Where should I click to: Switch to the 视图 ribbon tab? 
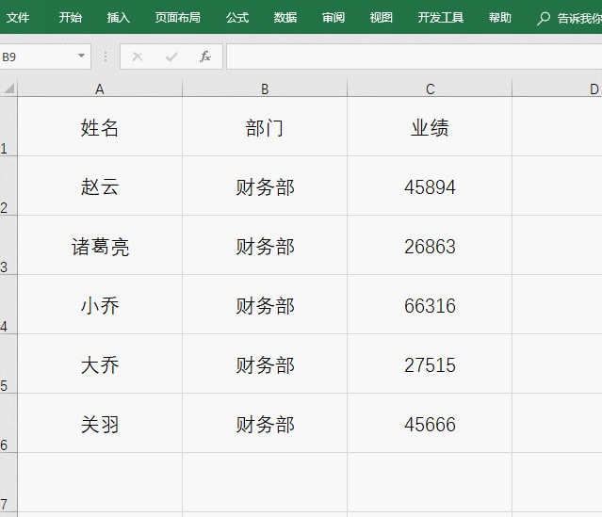pos(382,18)
